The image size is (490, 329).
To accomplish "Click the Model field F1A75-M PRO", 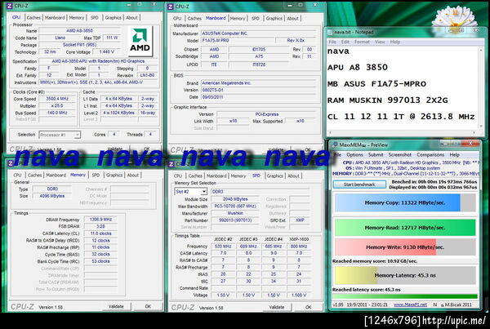I will point(237,41).
